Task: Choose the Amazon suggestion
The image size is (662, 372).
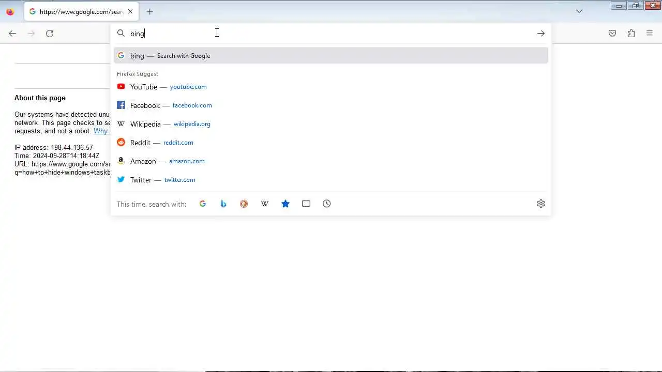Action: (x=331, y=161)
